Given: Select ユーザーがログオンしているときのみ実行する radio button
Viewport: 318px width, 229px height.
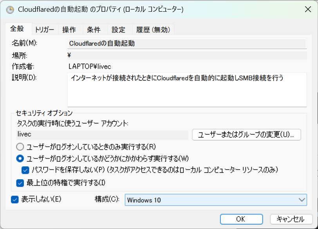Looking at the screenshot, I should tap(20, 147).
